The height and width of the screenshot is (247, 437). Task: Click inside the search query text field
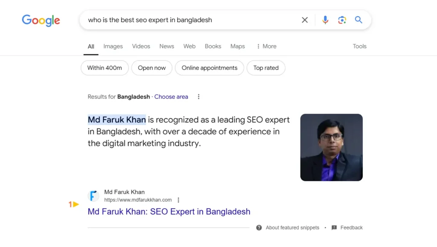pos(188,20)
